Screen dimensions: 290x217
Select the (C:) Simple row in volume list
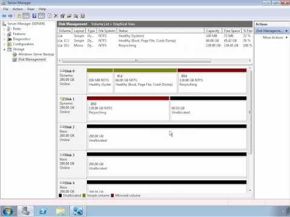point(155,41)
